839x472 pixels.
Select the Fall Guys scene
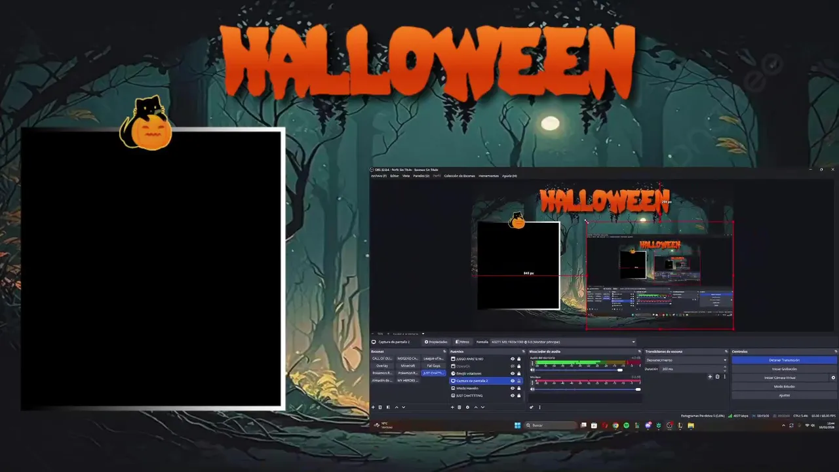point(433,366)
